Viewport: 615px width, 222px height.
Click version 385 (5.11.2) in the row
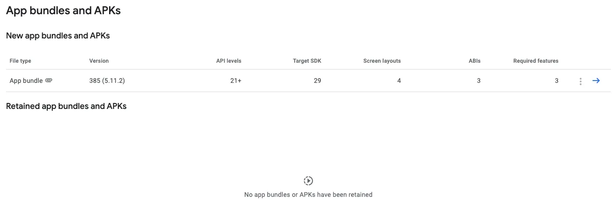click(107, 81)
